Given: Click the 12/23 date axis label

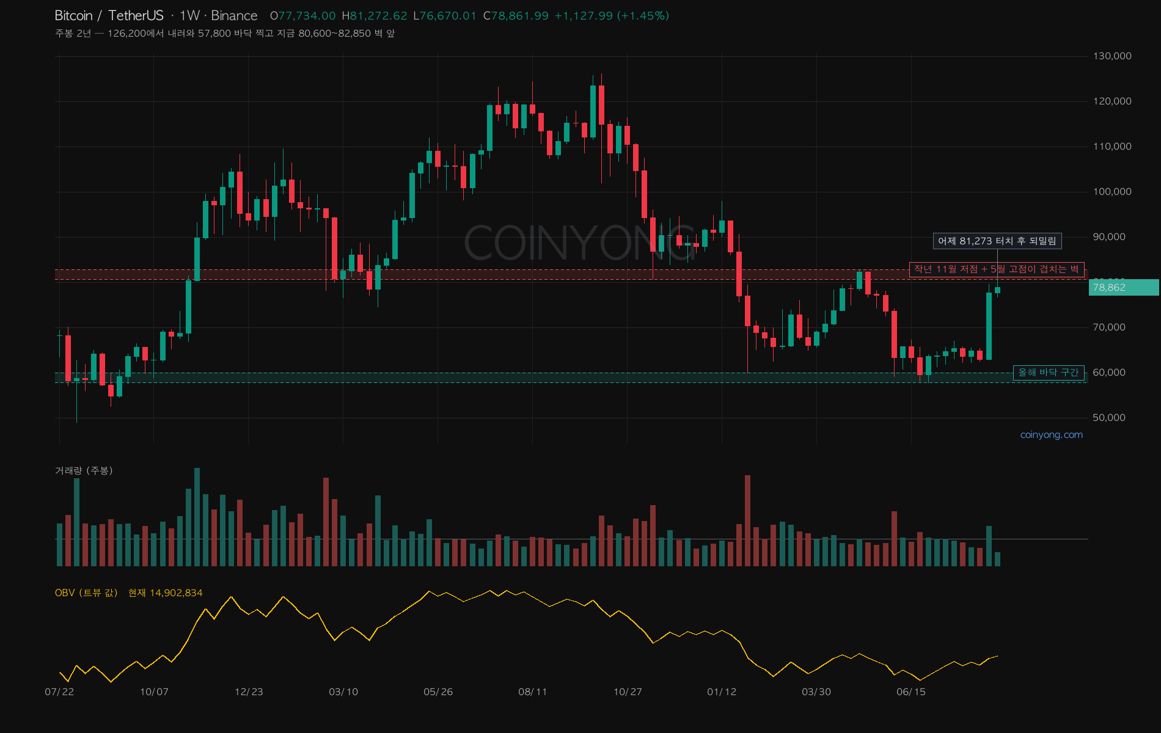Looking at the screenshot, I should click(x=249, y=691).
